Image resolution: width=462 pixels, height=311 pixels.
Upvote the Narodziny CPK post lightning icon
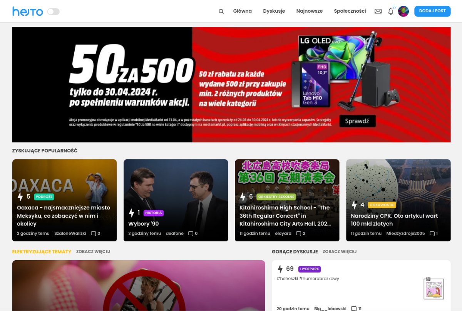point(354,205)
